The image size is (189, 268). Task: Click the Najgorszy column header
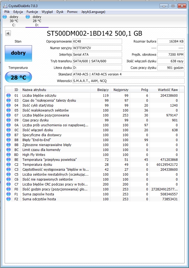click(120, 90)
